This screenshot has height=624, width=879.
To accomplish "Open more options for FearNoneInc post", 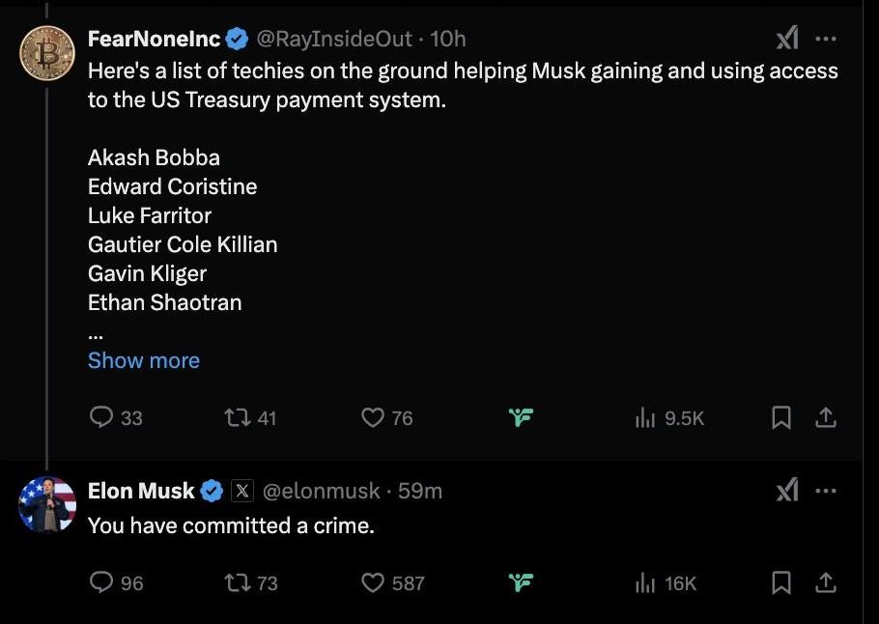I will click(826, 39).
